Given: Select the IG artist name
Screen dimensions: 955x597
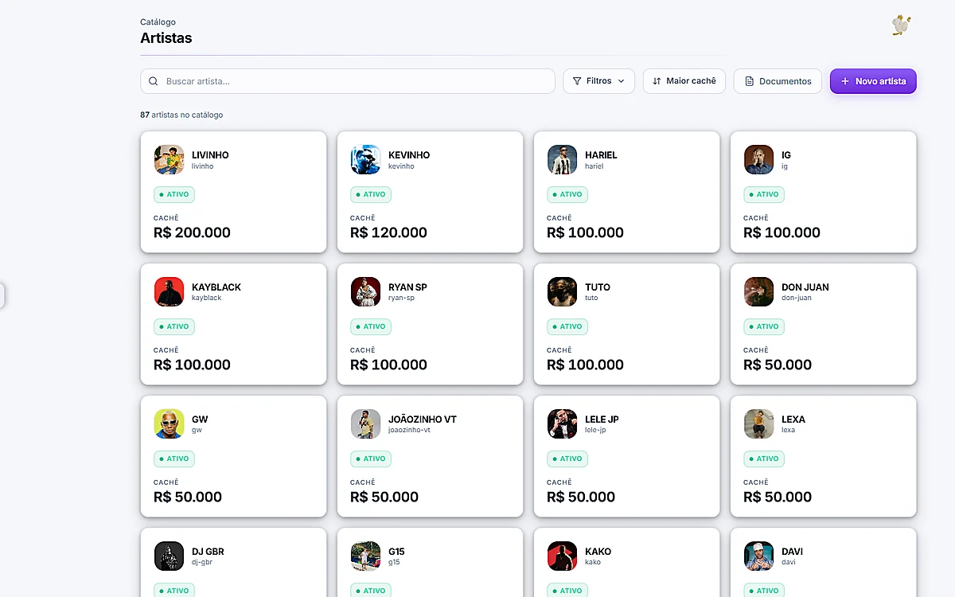Looking at the screenshot, I should pyautogui.click(x=786, y=155).
